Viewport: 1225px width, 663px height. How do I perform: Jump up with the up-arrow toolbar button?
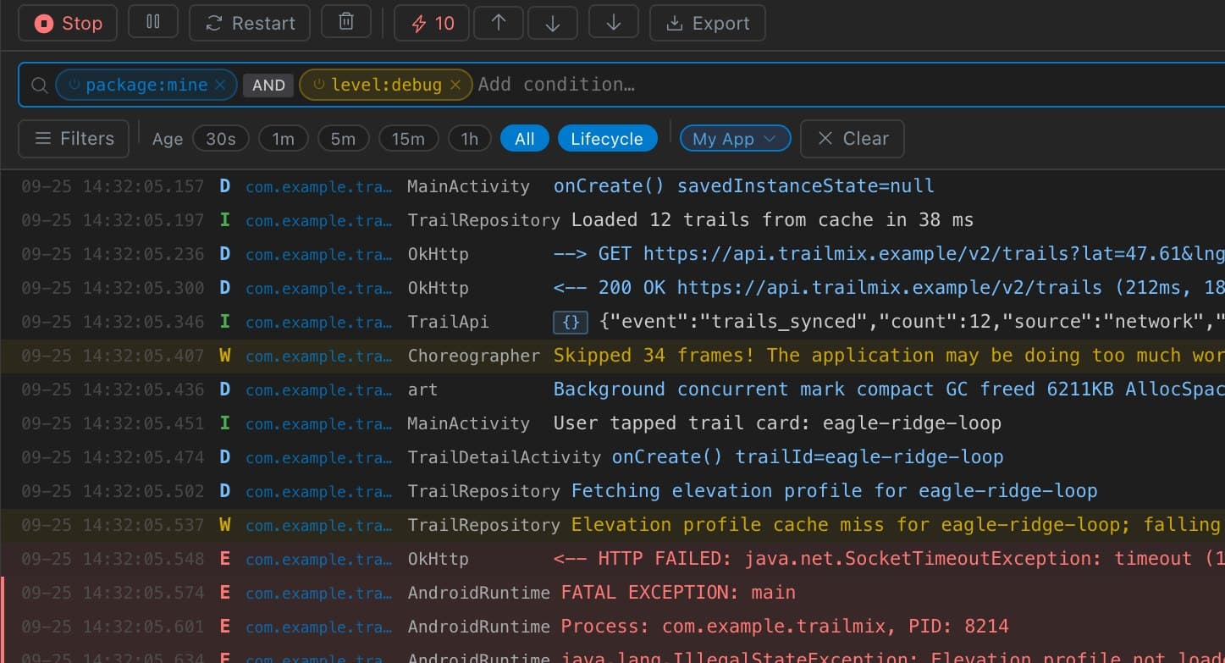coord(499,24)
